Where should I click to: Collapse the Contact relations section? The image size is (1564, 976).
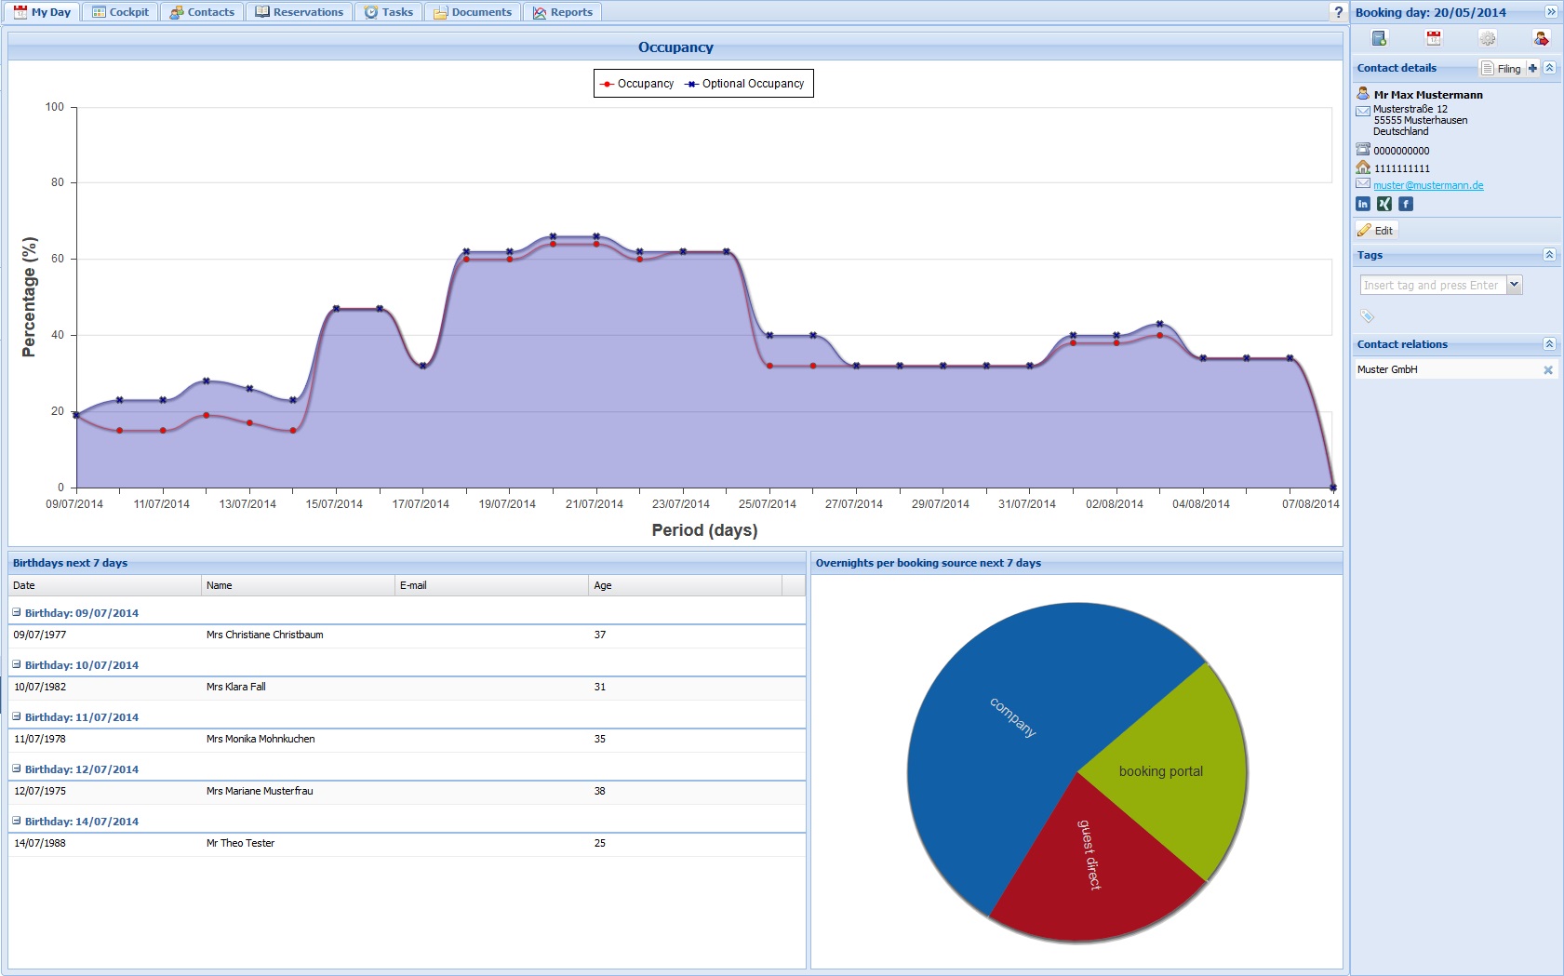point(1549,344)
